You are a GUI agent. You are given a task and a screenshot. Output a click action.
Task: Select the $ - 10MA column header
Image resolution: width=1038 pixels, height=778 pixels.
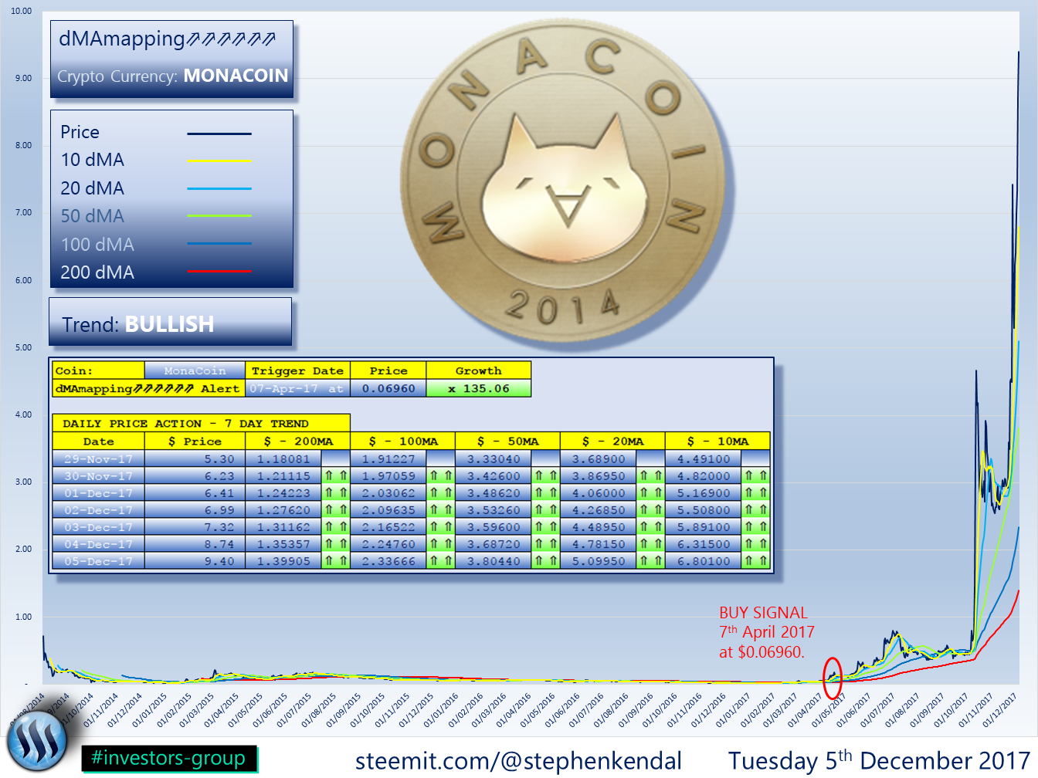pyautogui.click(x=717, y=441)
